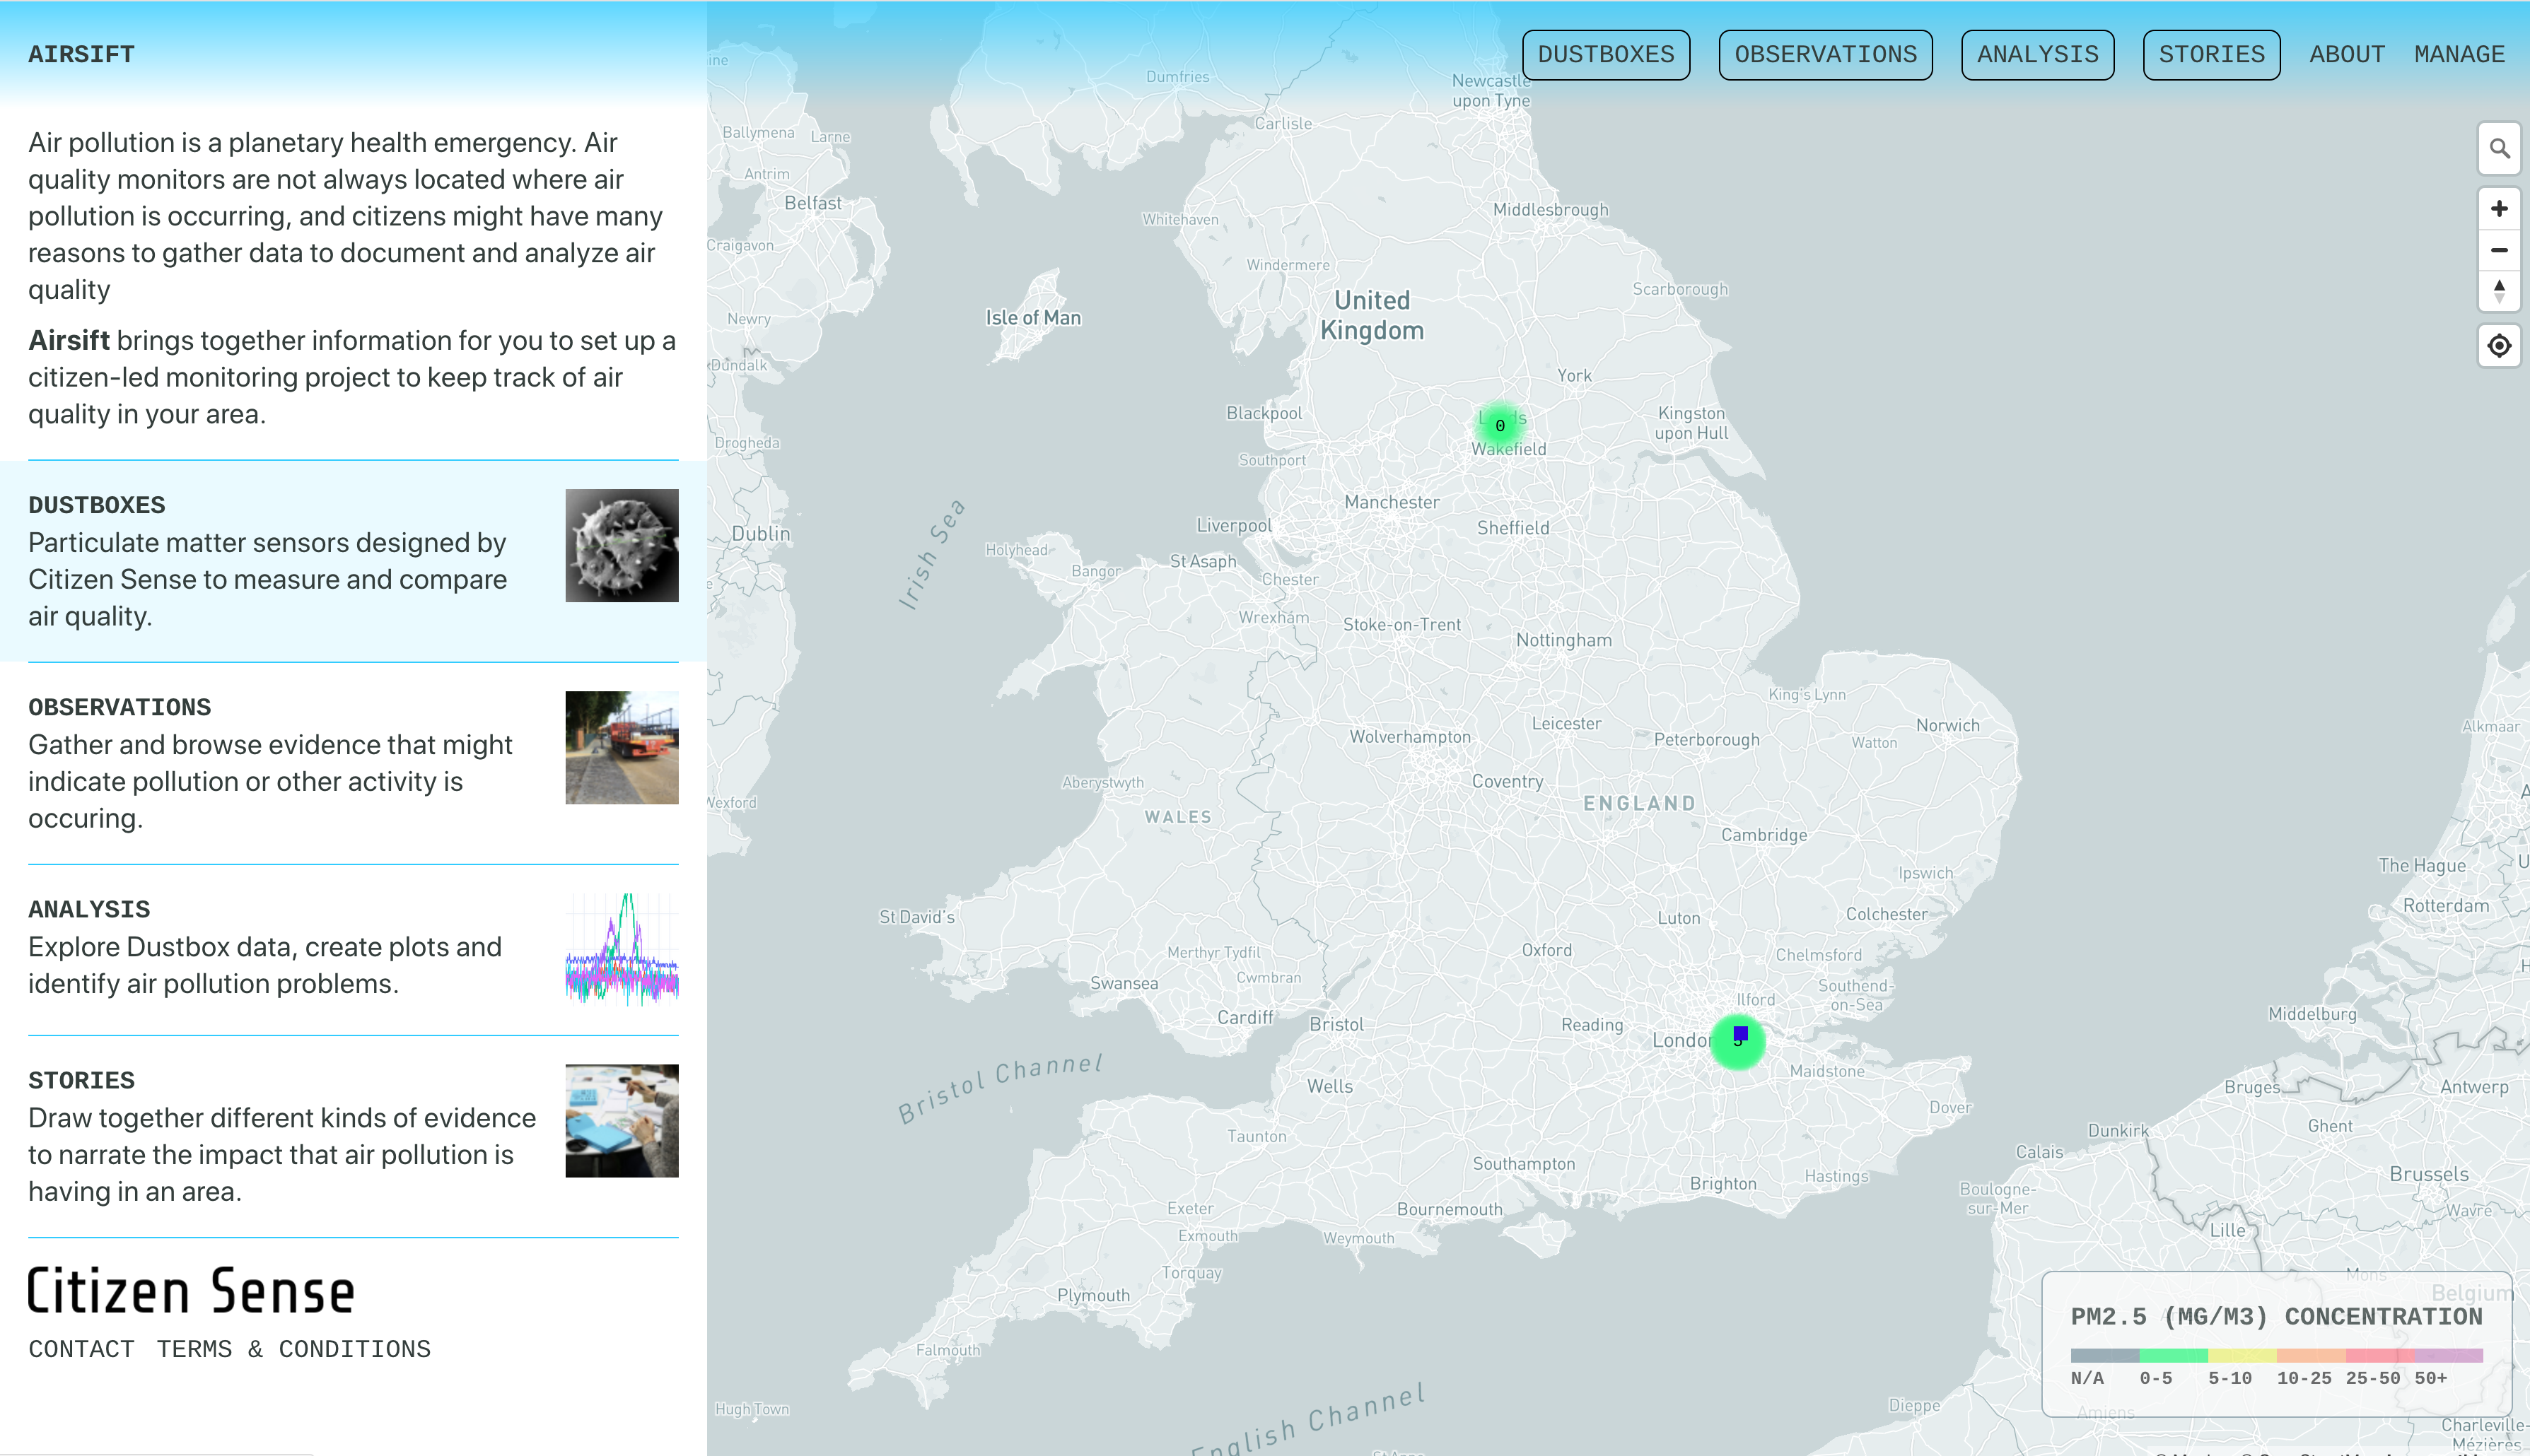The width and height of the screenshot is (2530, 1456).
Task: Switch to OBSERVATIONS in top navigation
Action: tap(1825, 54)
